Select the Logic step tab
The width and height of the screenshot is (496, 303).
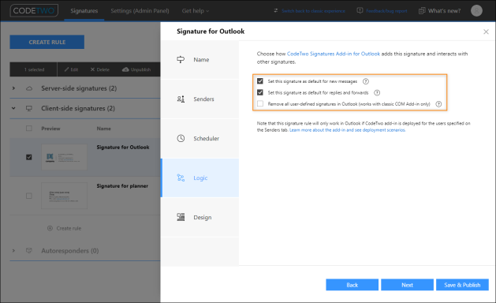tap(200, 178)
